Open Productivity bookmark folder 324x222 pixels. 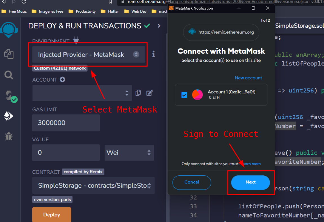point(82,11)
